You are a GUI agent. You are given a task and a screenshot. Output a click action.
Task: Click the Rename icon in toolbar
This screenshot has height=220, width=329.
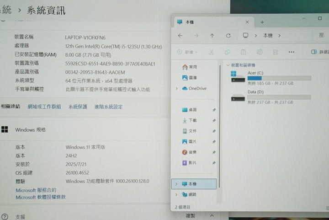pos(260,52)
